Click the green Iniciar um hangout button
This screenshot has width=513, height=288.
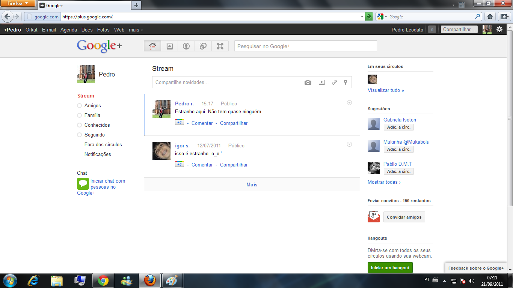pyautogui.click(x=390, y=268)
